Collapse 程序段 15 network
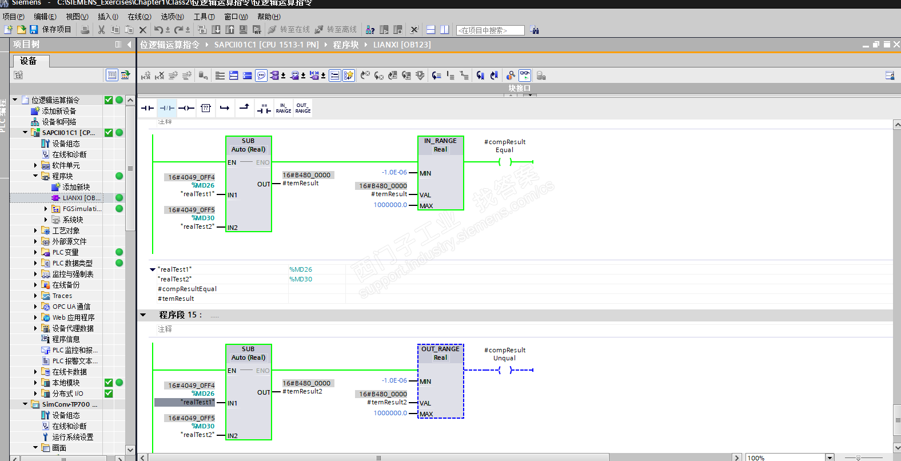Screen dimensions: 901x461 point(143,315)
